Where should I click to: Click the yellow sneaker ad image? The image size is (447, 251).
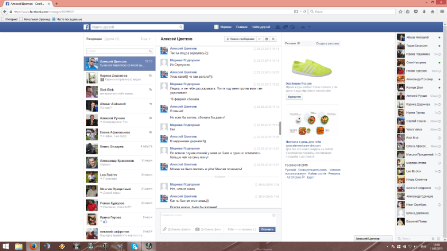(x=312, y=68)
